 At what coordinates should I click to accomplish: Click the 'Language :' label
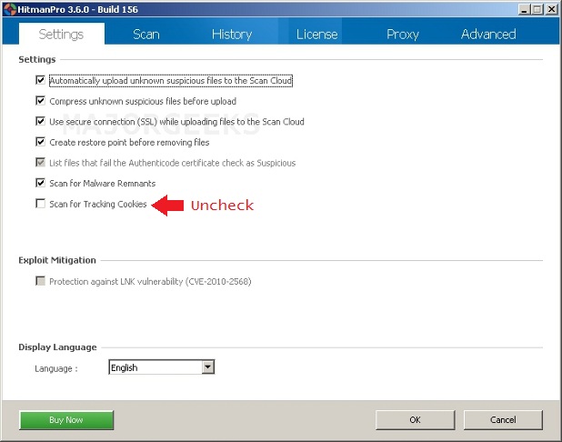[56, 368]
